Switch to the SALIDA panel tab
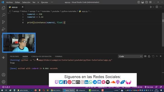Viewport: 164px width, 92px height. 25,56
